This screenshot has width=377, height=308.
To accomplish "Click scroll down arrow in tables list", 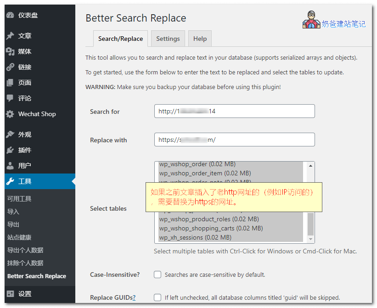I will click(311, 239).
